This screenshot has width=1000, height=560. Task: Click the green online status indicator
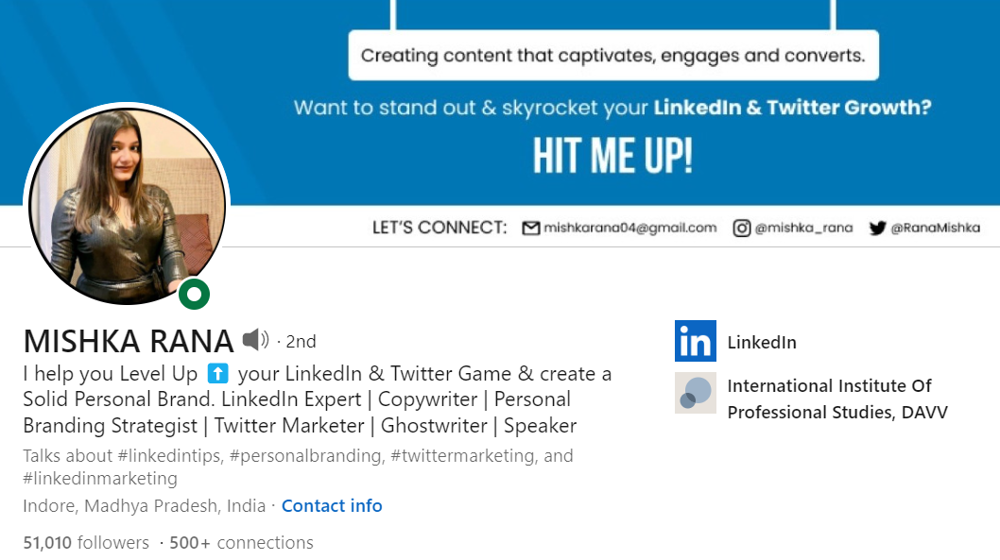tap(194, 295)
